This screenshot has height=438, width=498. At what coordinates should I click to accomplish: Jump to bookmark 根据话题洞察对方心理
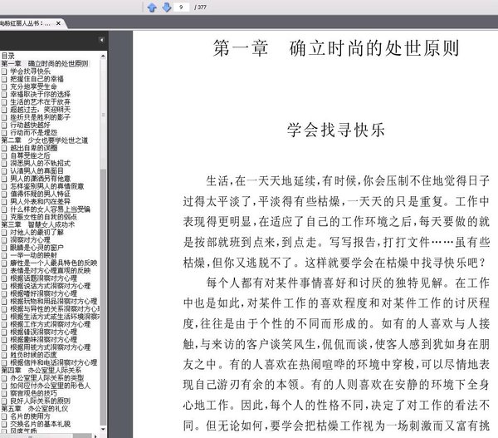[43, 278]
